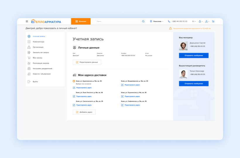Screen dimensions: 240x158
Task: Expand the Николаев city dropdown
Action: [x=157, y=21]
